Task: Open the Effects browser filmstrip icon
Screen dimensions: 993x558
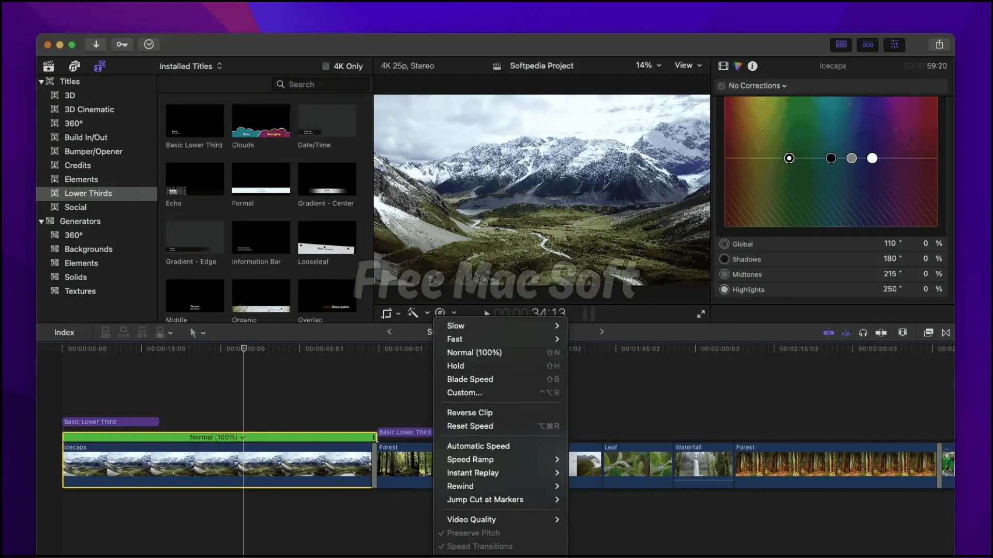Action: [723, 66]
